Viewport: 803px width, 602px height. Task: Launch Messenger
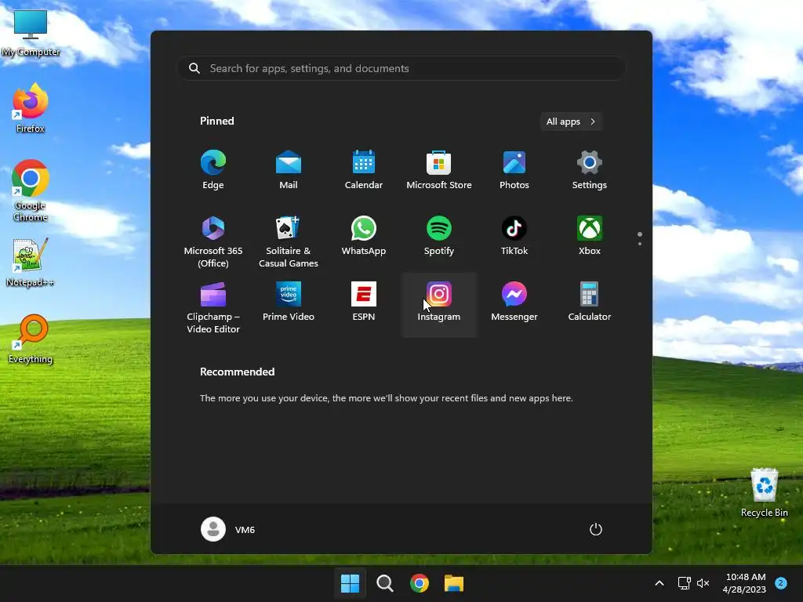click(514, 302)
